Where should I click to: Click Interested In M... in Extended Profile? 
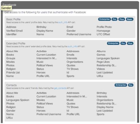47,58
